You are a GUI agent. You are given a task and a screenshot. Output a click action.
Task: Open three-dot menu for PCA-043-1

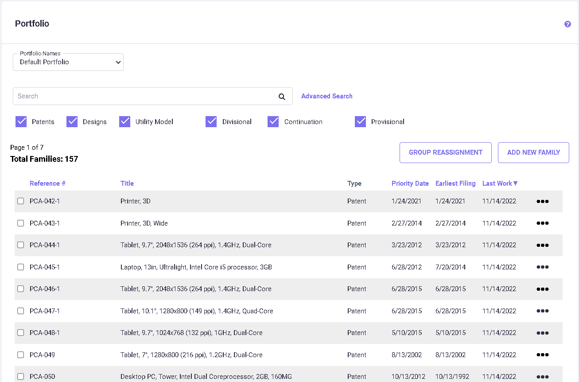point(542,223)
